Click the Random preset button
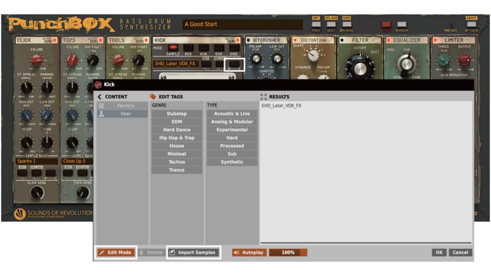Image resolution: width=491 pixels, height=276 pixels. click(x=402, y=24)
